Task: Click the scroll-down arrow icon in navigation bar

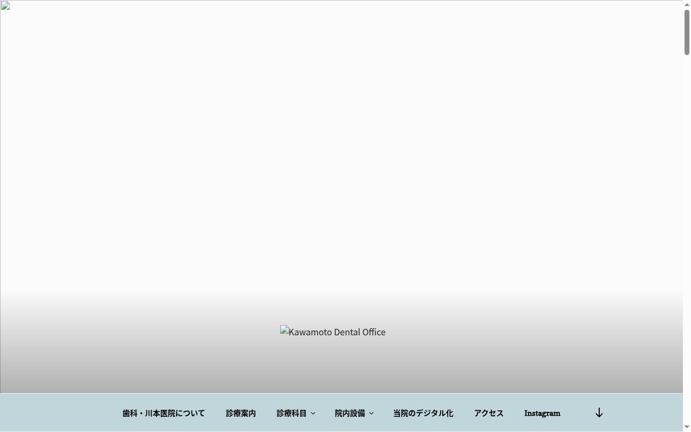Action: pos(599,413)
